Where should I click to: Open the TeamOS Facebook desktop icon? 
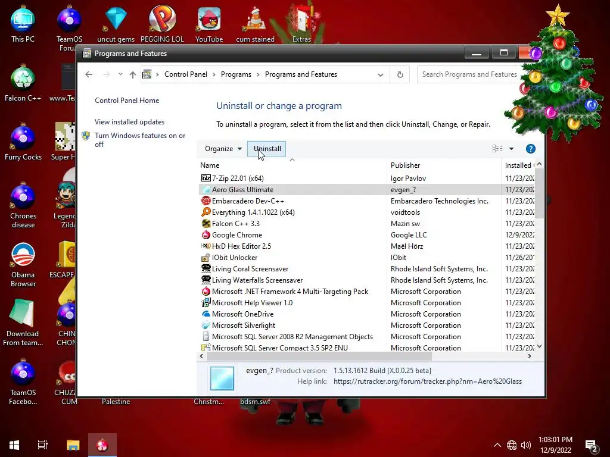(23, 383)
